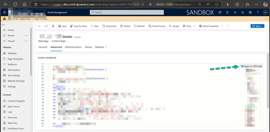The height and width of the screenshot is (132, 270).
Task: Open browser settings and more ellipsis
Action: 257,5
